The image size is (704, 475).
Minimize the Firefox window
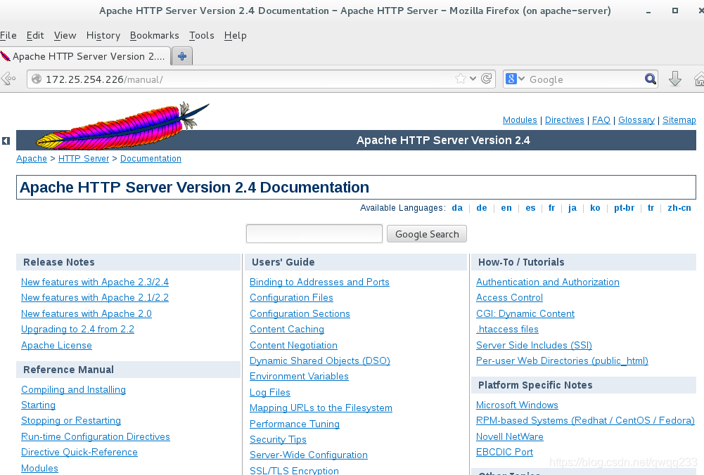click(x=648, y=12)
